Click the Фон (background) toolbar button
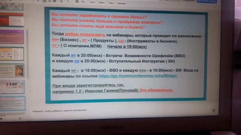Screen dimensions: 241x135 point(93,2)
